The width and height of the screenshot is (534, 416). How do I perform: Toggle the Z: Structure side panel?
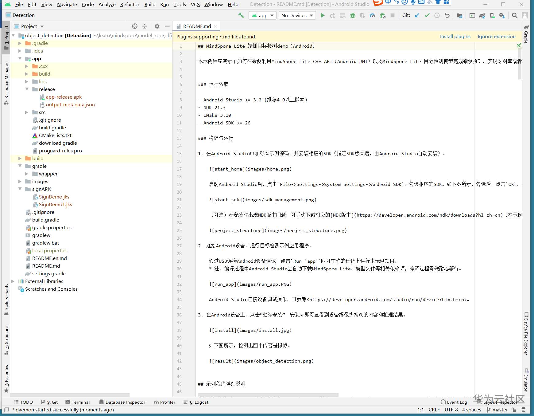(6, 340)
